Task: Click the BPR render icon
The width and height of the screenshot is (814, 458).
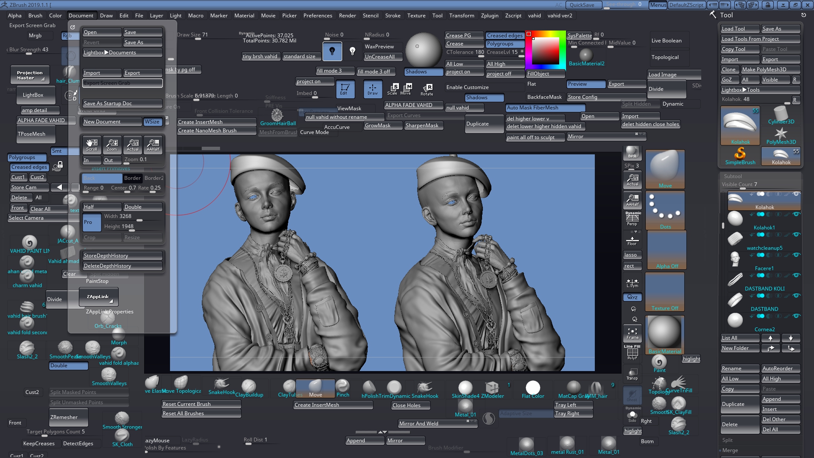Action: 632,152
